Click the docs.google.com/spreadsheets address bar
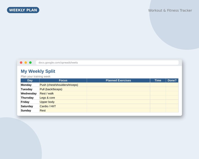Viewport: 199px width, 159px height. [x=107, y=63]
